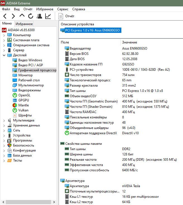Image resolution: width=183 pixels, height=205 pixels.
Task: Click the Vulkan green icon
Action: click(x=15, y=110)
